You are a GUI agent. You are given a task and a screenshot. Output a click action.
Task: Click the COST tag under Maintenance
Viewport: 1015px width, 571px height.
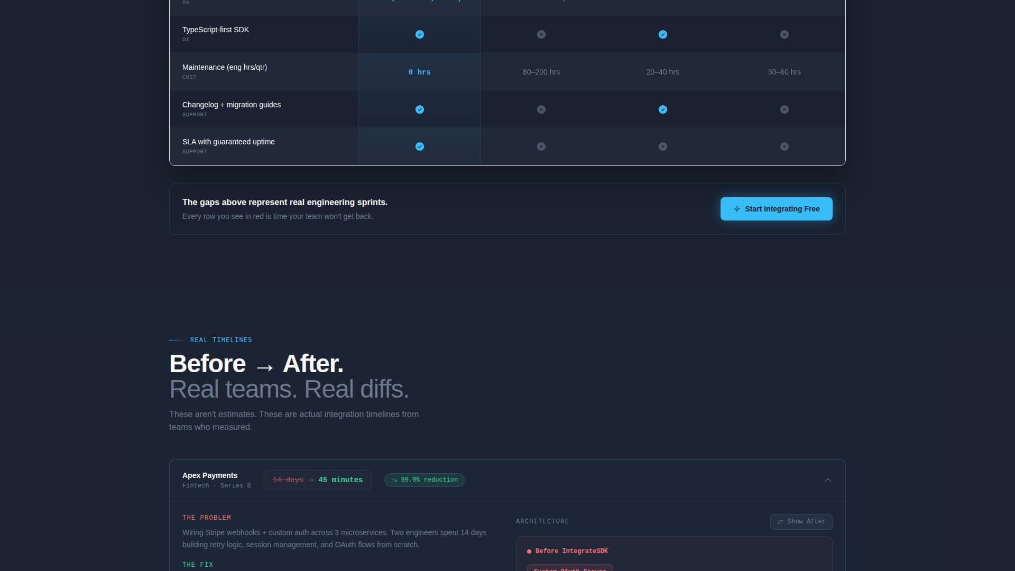[x=189, y=77]
